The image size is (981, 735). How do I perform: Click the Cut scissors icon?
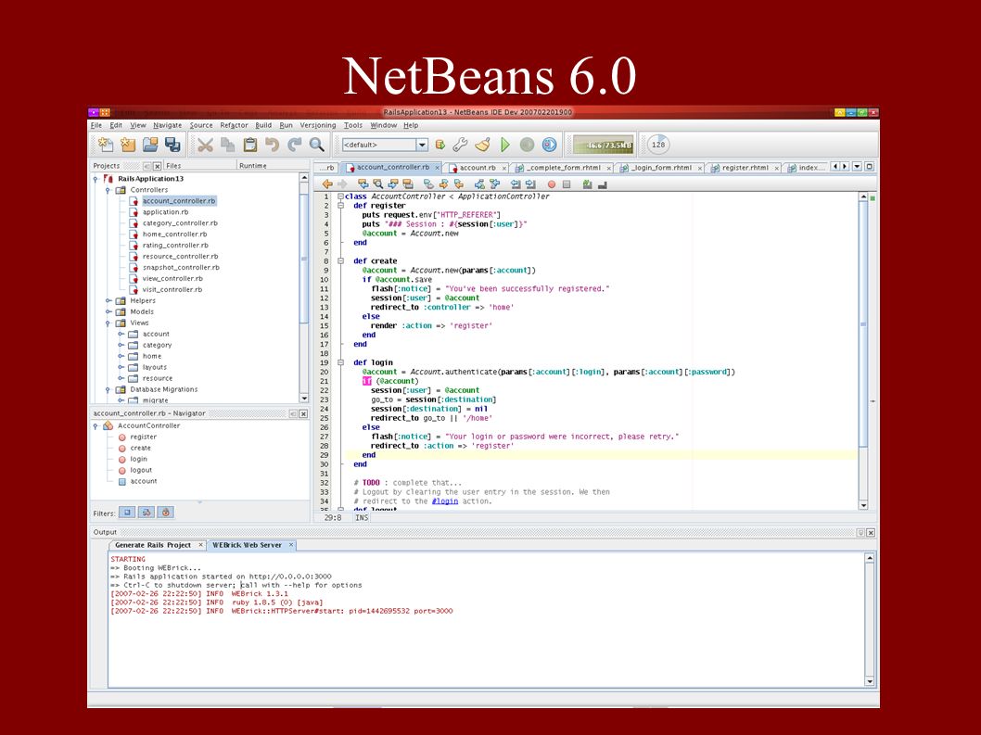(x=205, y=146)
